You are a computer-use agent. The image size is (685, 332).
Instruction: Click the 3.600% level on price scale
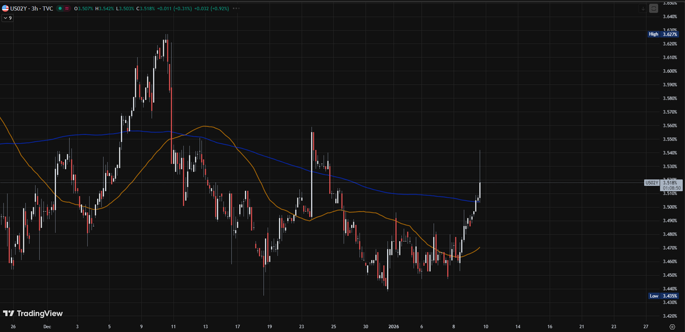670,71
